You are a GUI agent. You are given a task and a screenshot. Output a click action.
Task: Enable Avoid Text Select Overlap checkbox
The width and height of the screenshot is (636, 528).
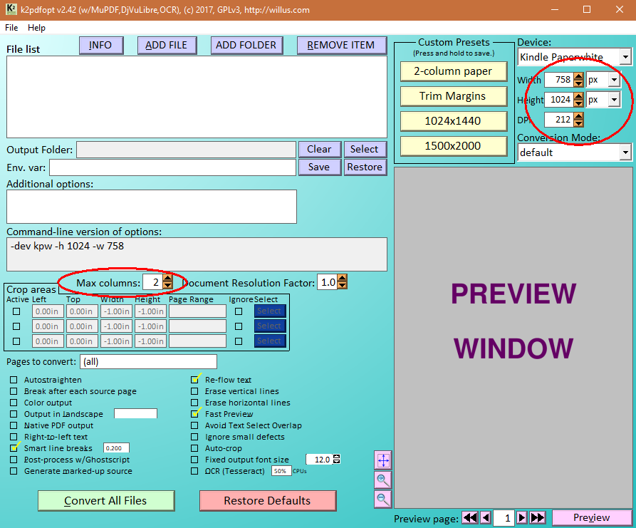click(x=194, y=425)
